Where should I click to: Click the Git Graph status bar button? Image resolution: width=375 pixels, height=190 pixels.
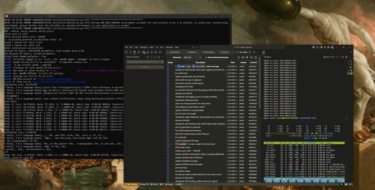[169, 184]
